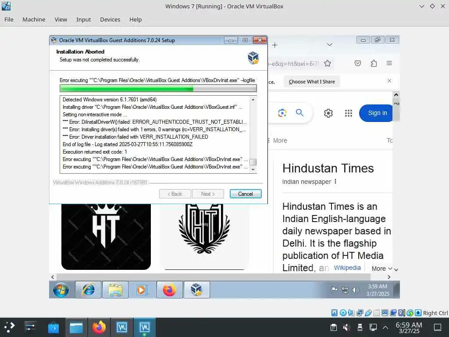449x337 pixels.
Task: Open Windows Media Player from guest taskbar
Action: pyautogui.click(x=142, y=290)
